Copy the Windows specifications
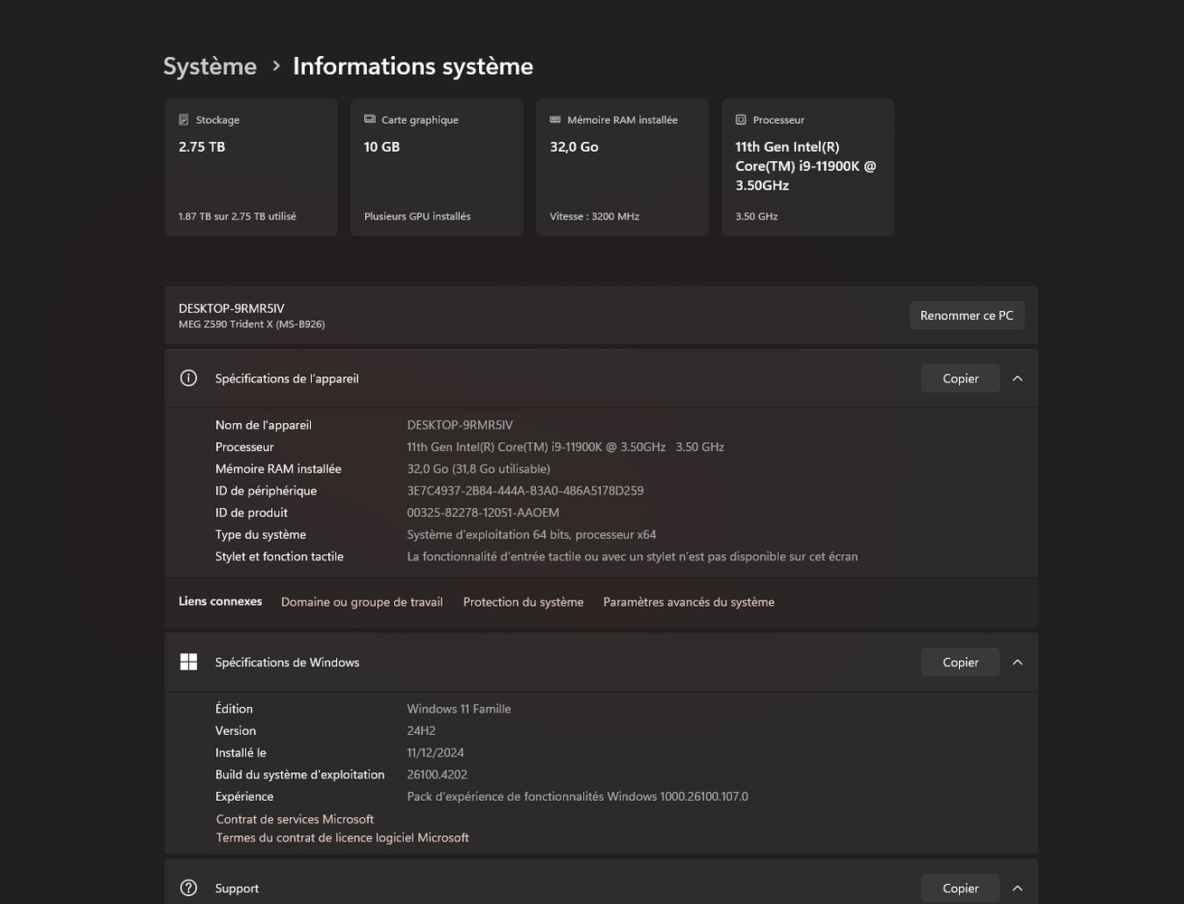 tap(960, 663)
